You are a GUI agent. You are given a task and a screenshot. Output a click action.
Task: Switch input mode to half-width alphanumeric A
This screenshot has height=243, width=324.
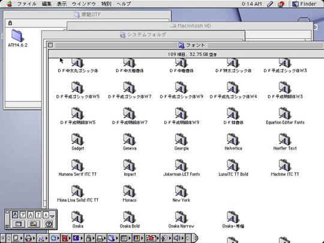pyautogui.click(x=46, y=215)
